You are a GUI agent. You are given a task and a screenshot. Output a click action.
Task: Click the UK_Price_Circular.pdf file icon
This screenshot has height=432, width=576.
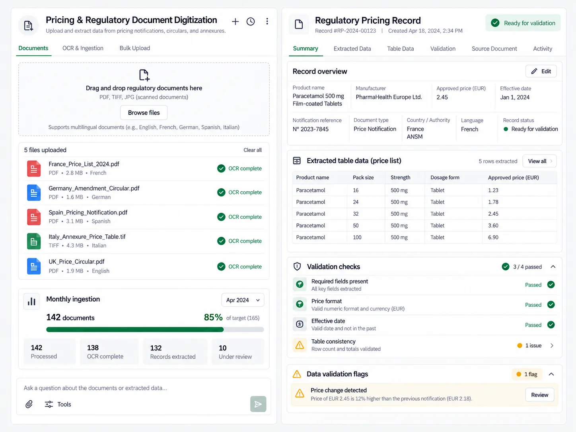tap(34, 266)
